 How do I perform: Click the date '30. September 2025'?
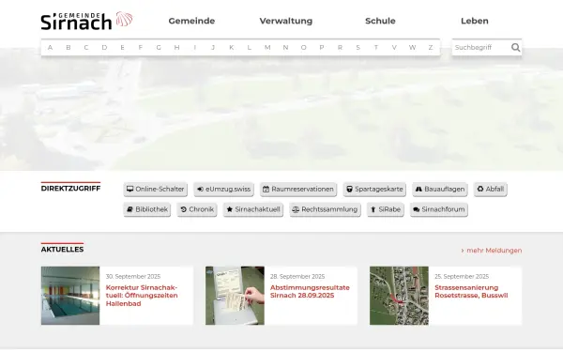pos(133,277)
